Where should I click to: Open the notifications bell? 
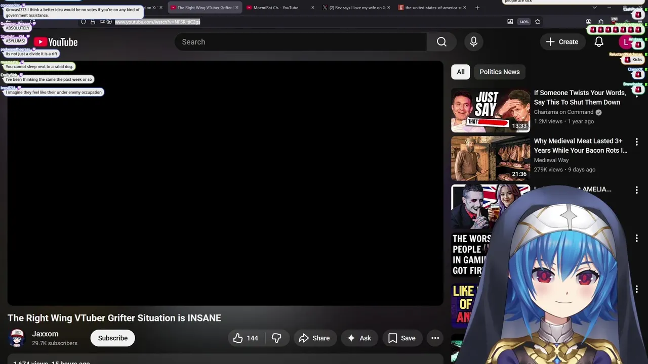pos(599,42)
